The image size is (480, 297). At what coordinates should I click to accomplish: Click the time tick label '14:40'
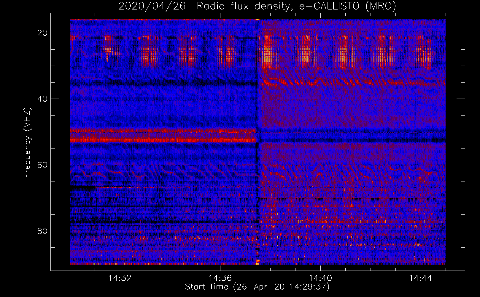coord(320,278)
